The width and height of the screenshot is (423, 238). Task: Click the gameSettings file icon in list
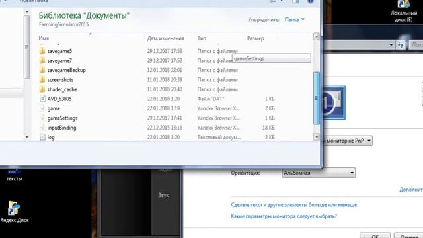click(x=42, y=118)
